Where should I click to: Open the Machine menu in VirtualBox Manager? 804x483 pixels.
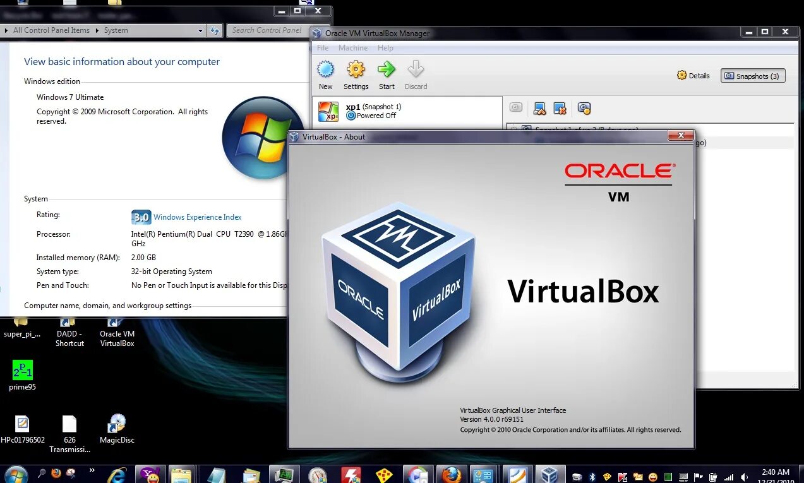pyautogui.click(x=353, y=48)
